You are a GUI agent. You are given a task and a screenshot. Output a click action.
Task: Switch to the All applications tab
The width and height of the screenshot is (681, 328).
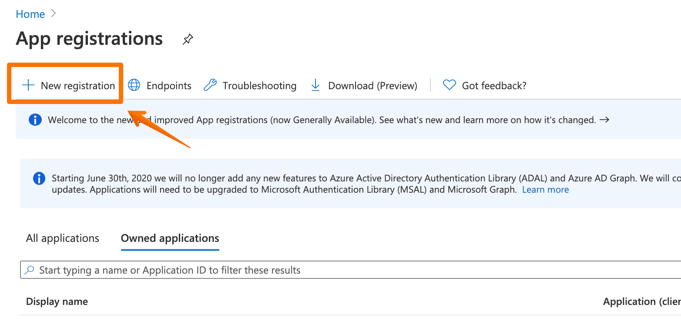coord(63,238)
